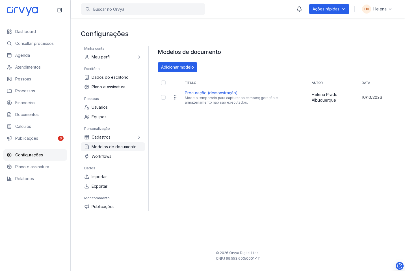Open Atendimentos in the sidebar

[x=35, y=67]
